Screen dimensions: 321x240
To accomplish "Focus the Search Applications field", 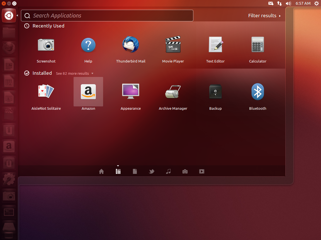I will [107, 16].
